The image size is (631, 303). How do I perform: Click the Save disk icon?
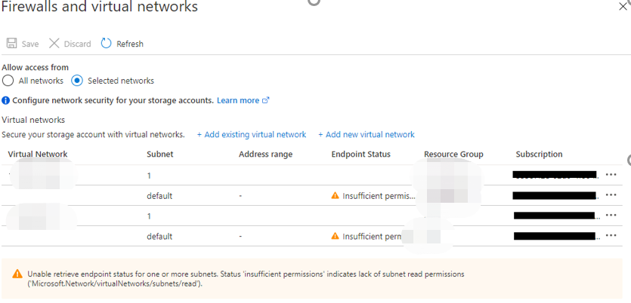tap(12, 44)
